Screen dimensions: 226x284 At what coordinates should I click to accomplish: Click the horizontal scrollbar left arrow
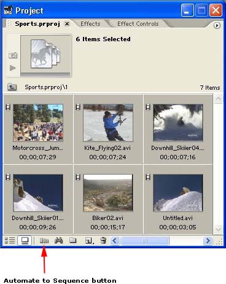pos(115,240)
